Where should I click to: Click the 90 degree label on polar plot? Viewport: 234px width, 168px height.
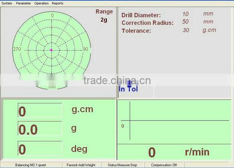(85, 49)
